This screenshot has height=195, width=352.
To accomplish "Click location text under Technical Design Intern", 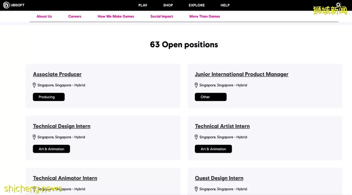I will tap(61, 137).
